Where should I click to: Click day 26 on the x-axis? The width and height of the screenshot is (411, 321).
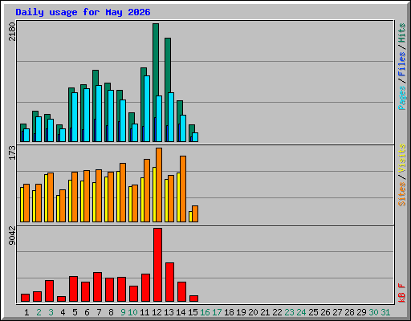click(325, 312)
